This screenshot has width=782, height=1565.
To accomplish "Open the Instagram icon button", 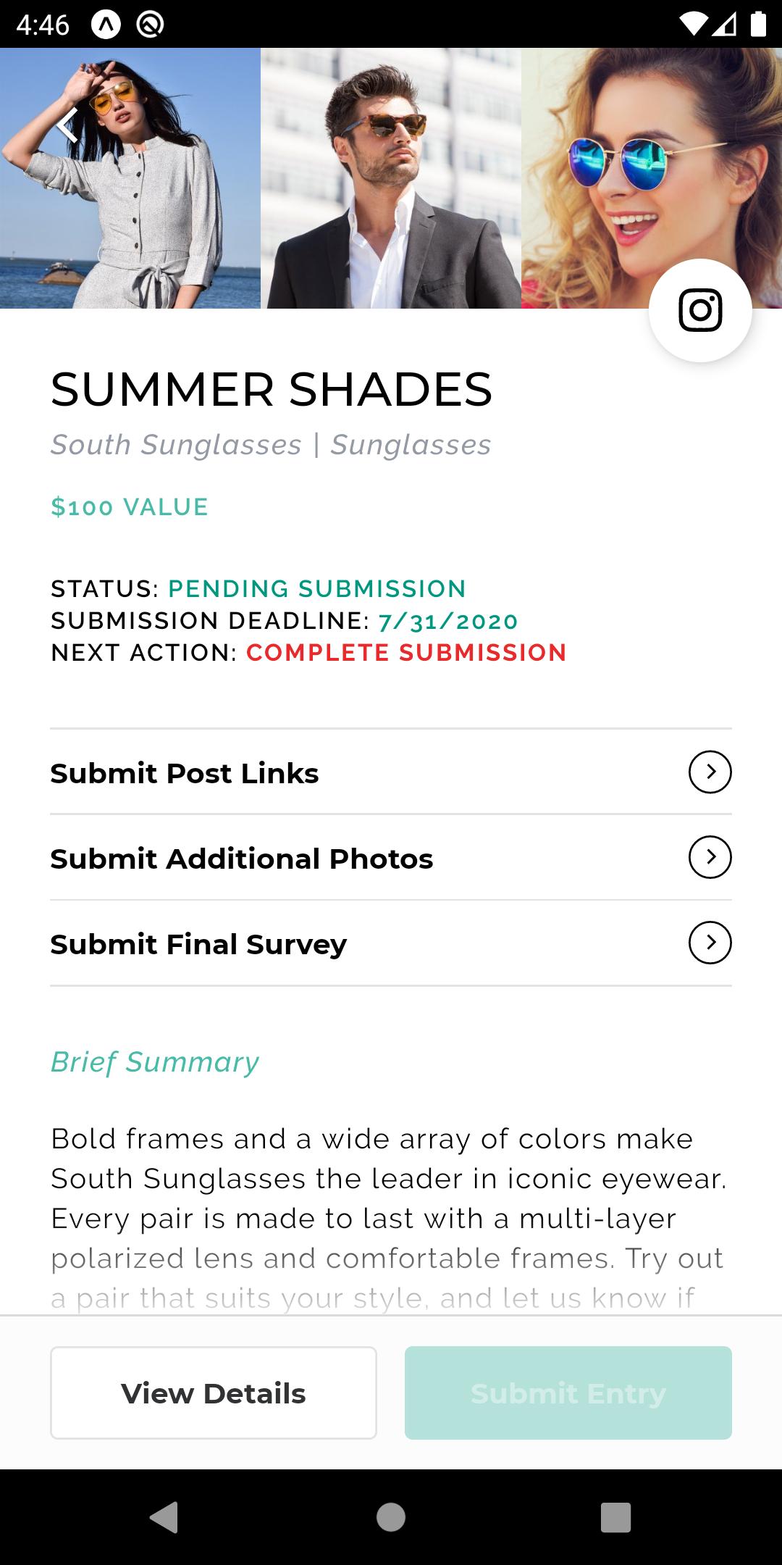I will click(700, 311).
